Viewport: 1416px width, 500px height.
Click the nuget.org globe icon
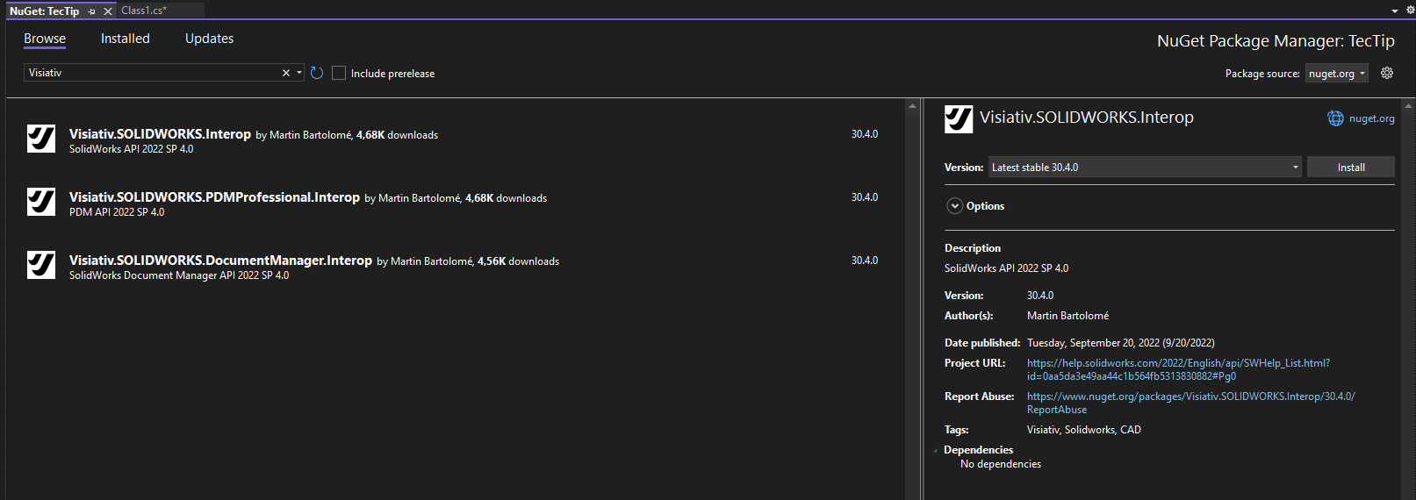point(1335,118)
